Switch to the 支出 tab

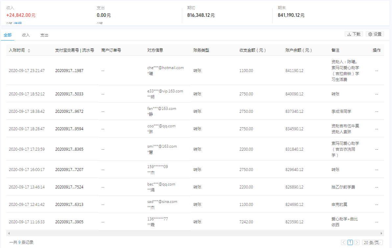click(x=44, y=35)
